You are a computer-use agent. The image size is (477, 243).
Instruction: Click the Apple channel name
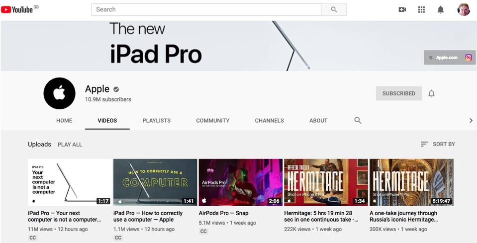(97, 89)
